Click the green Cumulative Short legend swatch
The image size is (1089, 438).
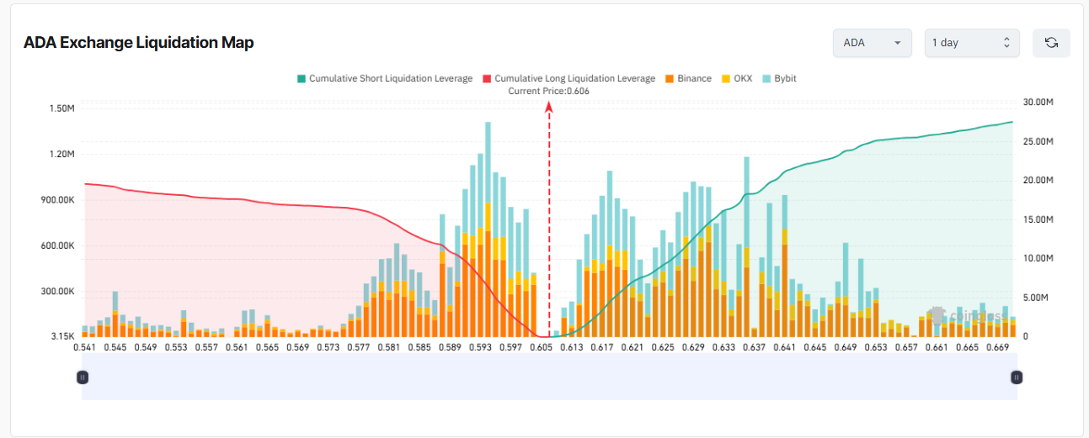tap(301, 79)
